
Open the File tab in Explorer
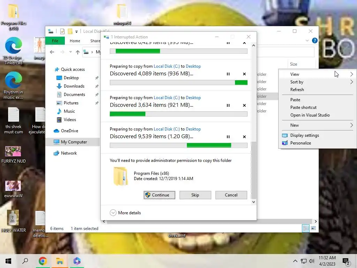(x=55, y=41)
